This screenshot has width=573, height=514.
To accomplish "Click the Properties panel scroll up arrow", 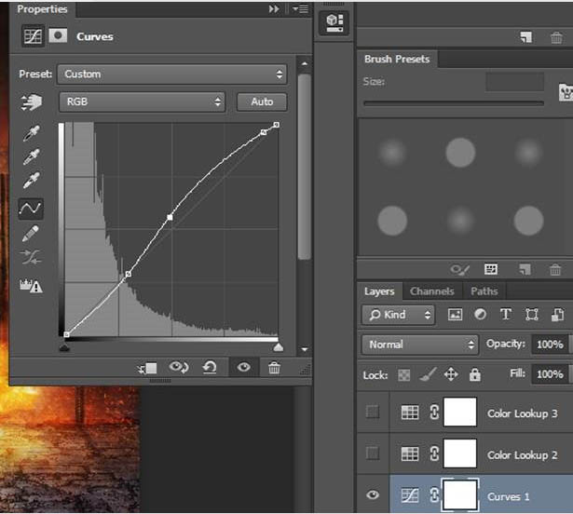I will coord(304,63).
